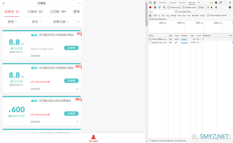Select the log.gif request row
This screenshot has width=233, height=143.
190,43
